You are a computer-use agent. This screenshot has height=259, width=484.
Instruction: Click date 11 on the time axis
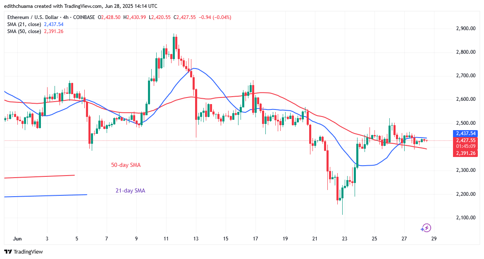[x=166, y=239]
